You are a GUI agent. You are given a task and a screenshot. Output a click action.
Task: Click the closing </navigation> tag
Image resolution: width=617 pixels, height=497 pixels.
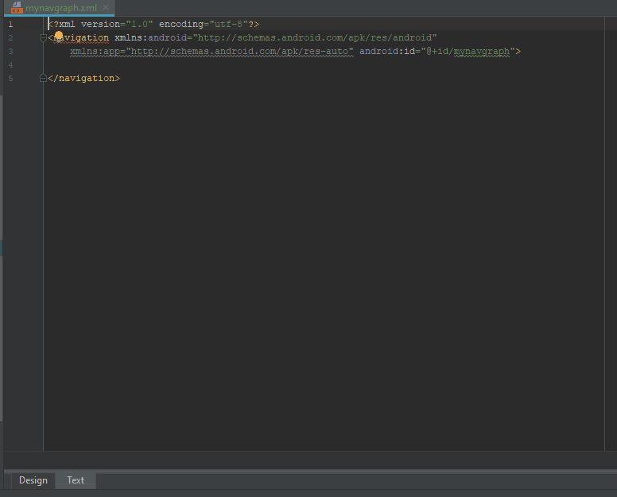pyautogui.click(x=83, y=78)
